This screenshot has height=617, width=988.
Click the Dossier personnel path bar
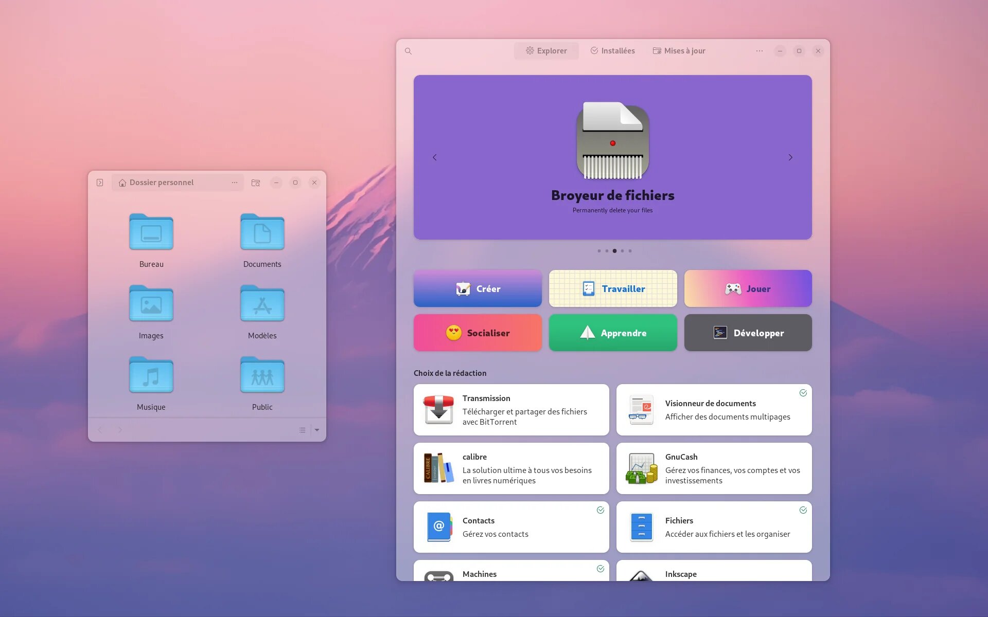tap(170, 183)
